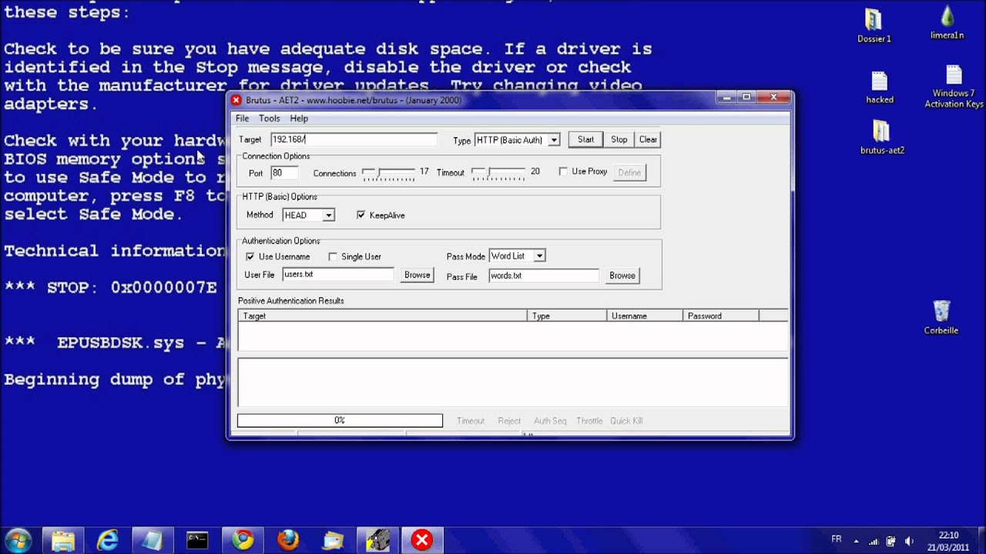The image size is (986, 554).
Task: Click the volume speaker tray icon
Action: point(909,541)
